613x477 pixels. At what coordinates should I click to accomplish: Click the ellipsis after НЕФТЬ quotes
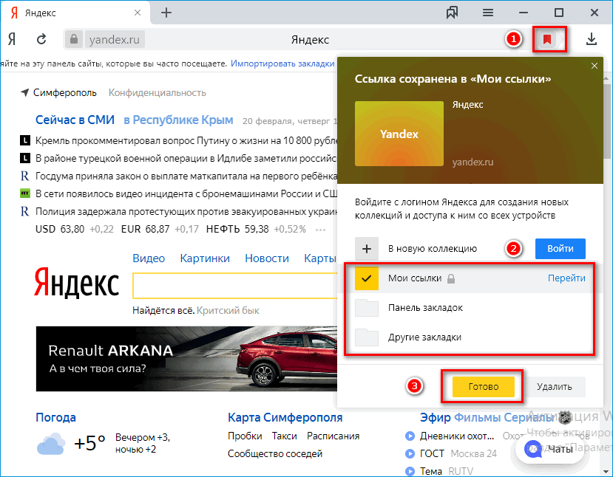(321, 230)
